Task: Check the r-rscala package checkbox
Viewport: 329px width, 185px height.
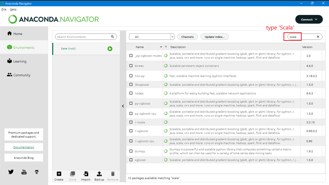Action: [x=131, y=122]
